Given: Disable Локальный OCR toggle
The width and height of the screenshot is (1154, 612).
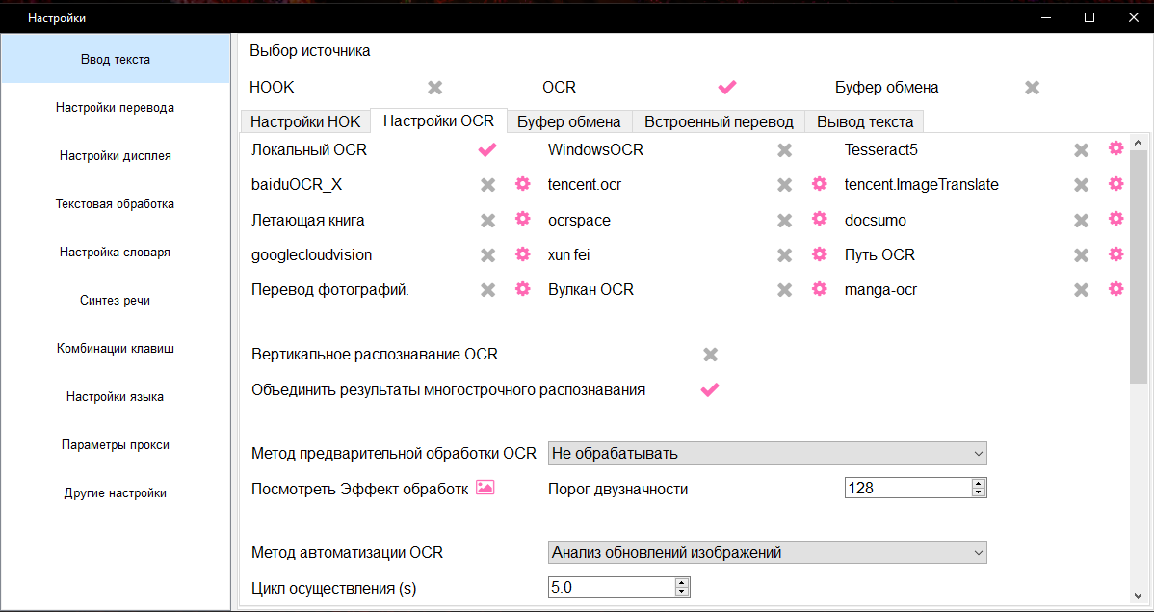Looking at the screenshot, I should point(487,150).
